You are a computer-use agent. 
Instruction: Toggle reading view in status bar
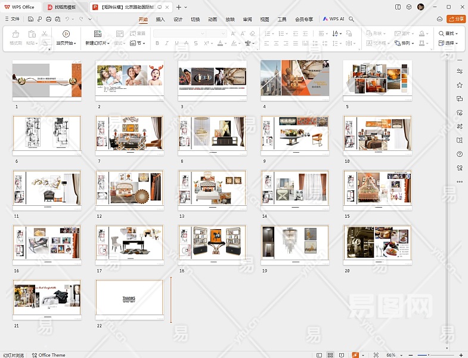tap(342, 355)
